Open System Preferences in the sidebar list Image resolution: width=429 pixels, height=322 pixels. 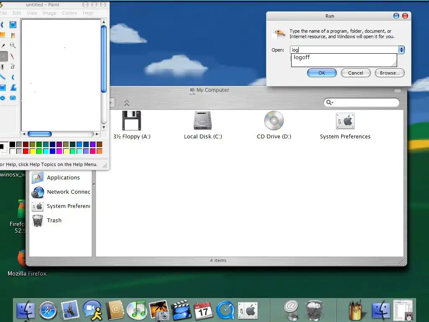(61, 206)
